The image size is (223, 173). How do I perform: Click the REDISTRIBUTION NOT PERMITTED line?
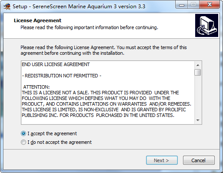click(62, 76)
